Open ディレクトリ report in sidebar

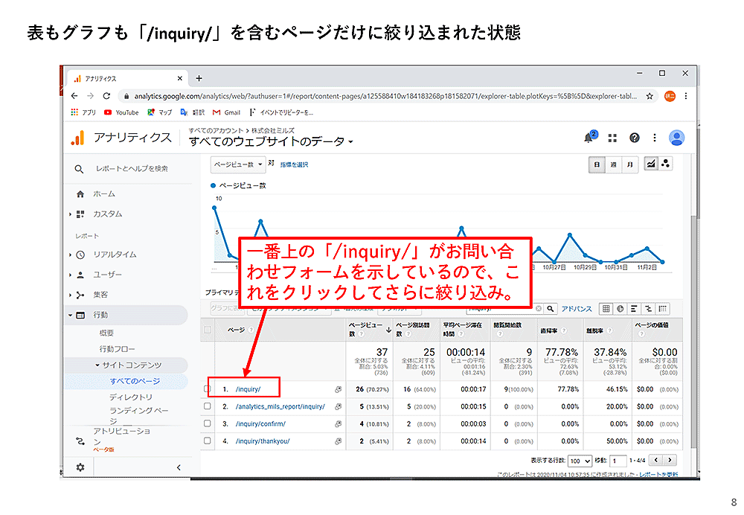coord(130,397)
